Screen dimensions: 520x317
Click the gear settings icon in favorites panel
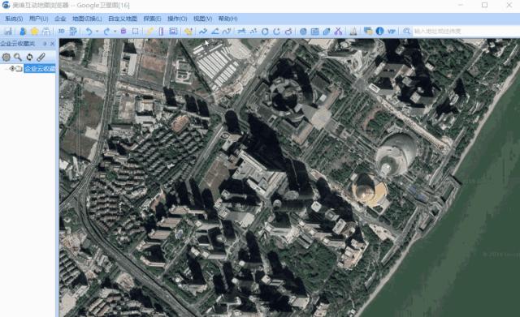point(6,57)
